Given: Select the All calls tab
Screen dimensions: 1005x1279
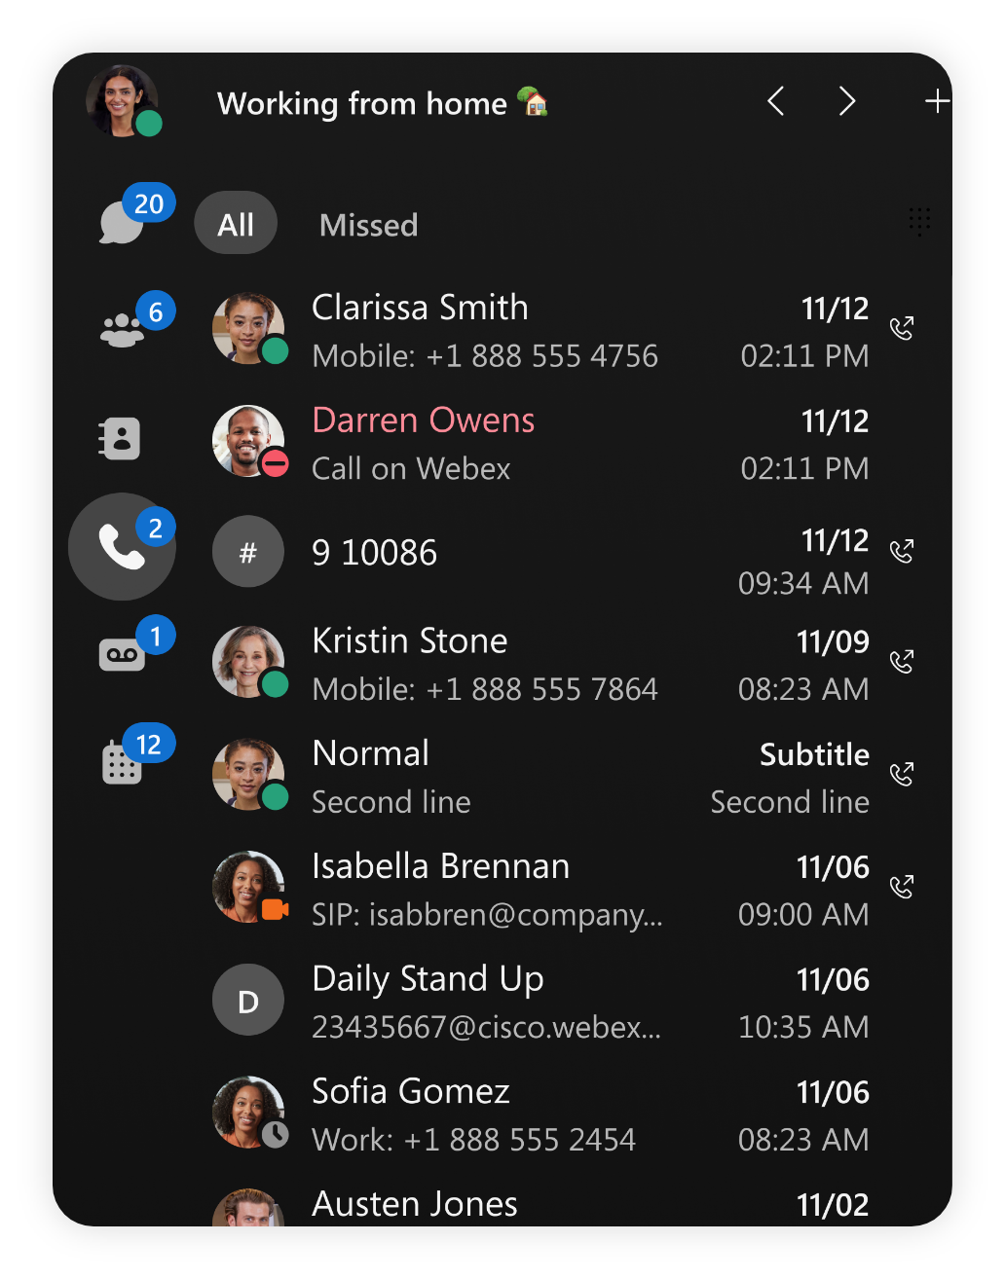Looking at the screenshot, I should pos(236,224).
